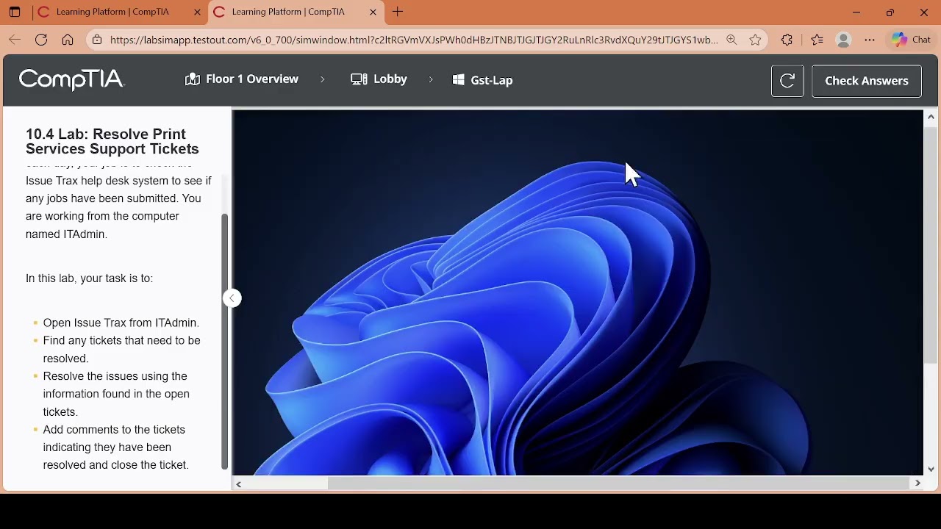941x529 pixels.
Task: Open Copilot Chat button
Action: pos(912,40)
